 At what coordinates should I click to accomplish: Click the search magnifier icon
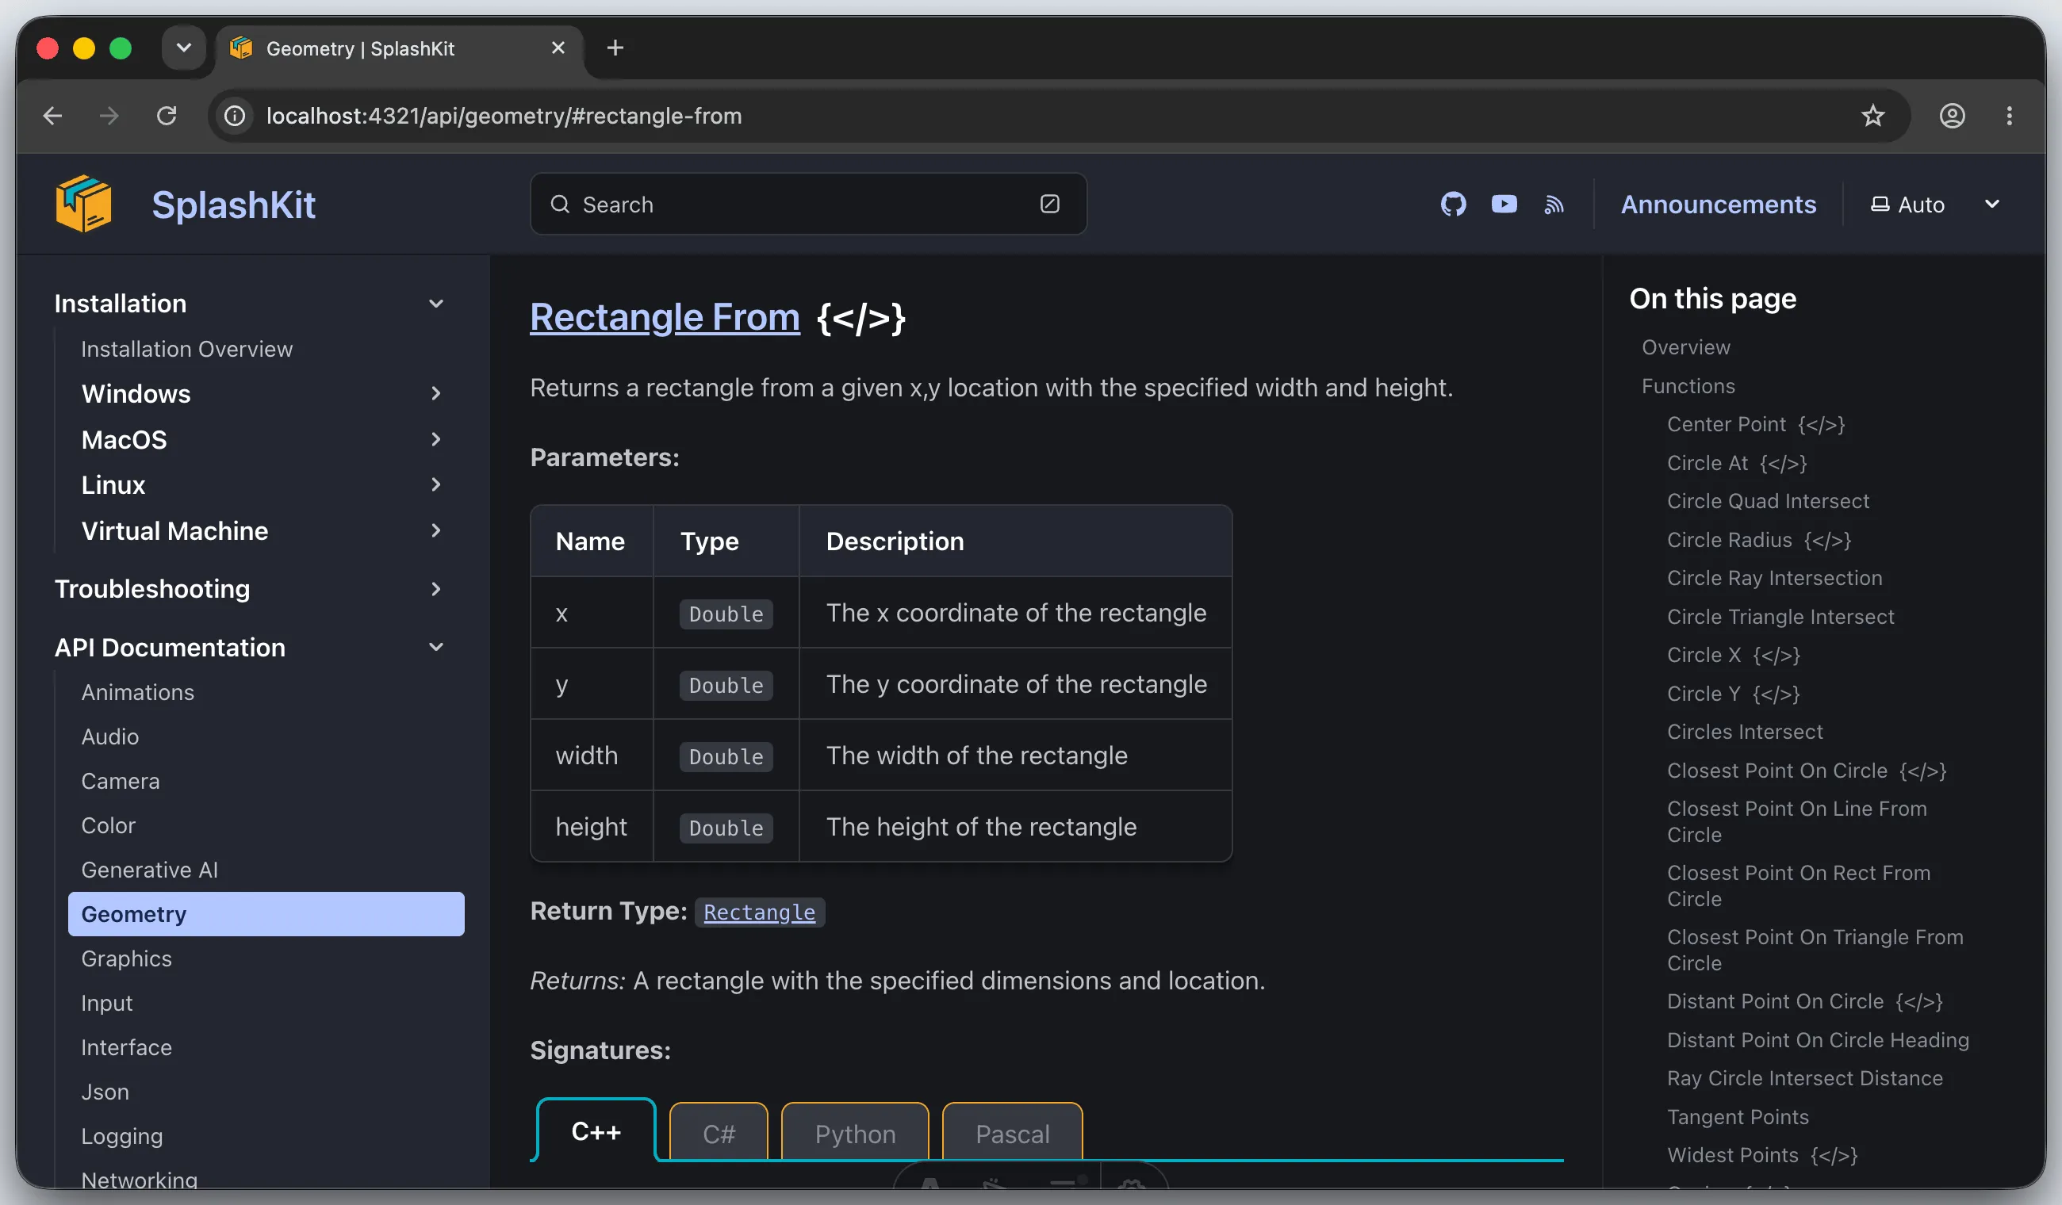pos(560,205)
